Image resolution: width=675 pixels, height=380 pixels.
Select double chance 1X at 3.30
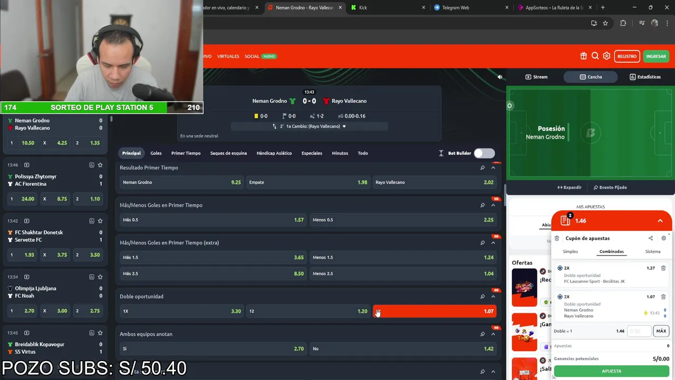[181, 311]
